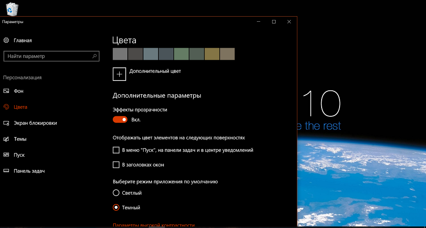Click the Персонализация section heading
Viewport: 426px width, 228px height.
pos(22,78)
